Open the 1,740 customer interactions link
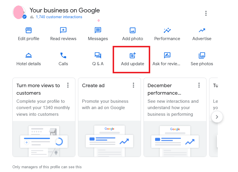Screen dimensions: 238x172 (x=59, y=17)
